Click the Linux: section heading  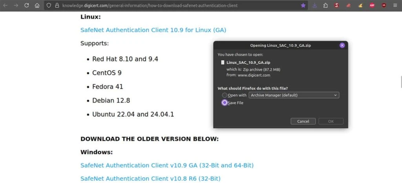pos(91,17)
